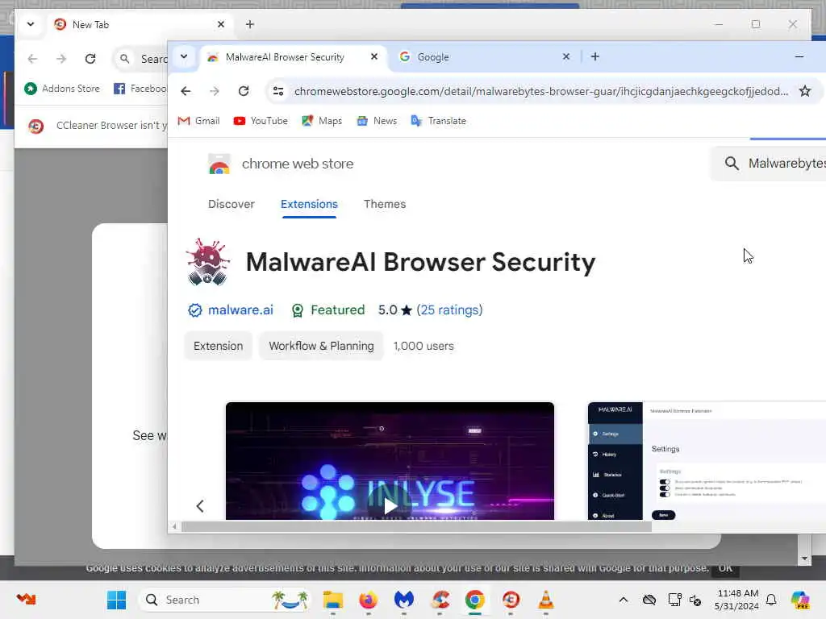The image size is (826, 619).
Task: Go back in the Chrome window
Action: [x=186, y=91]
